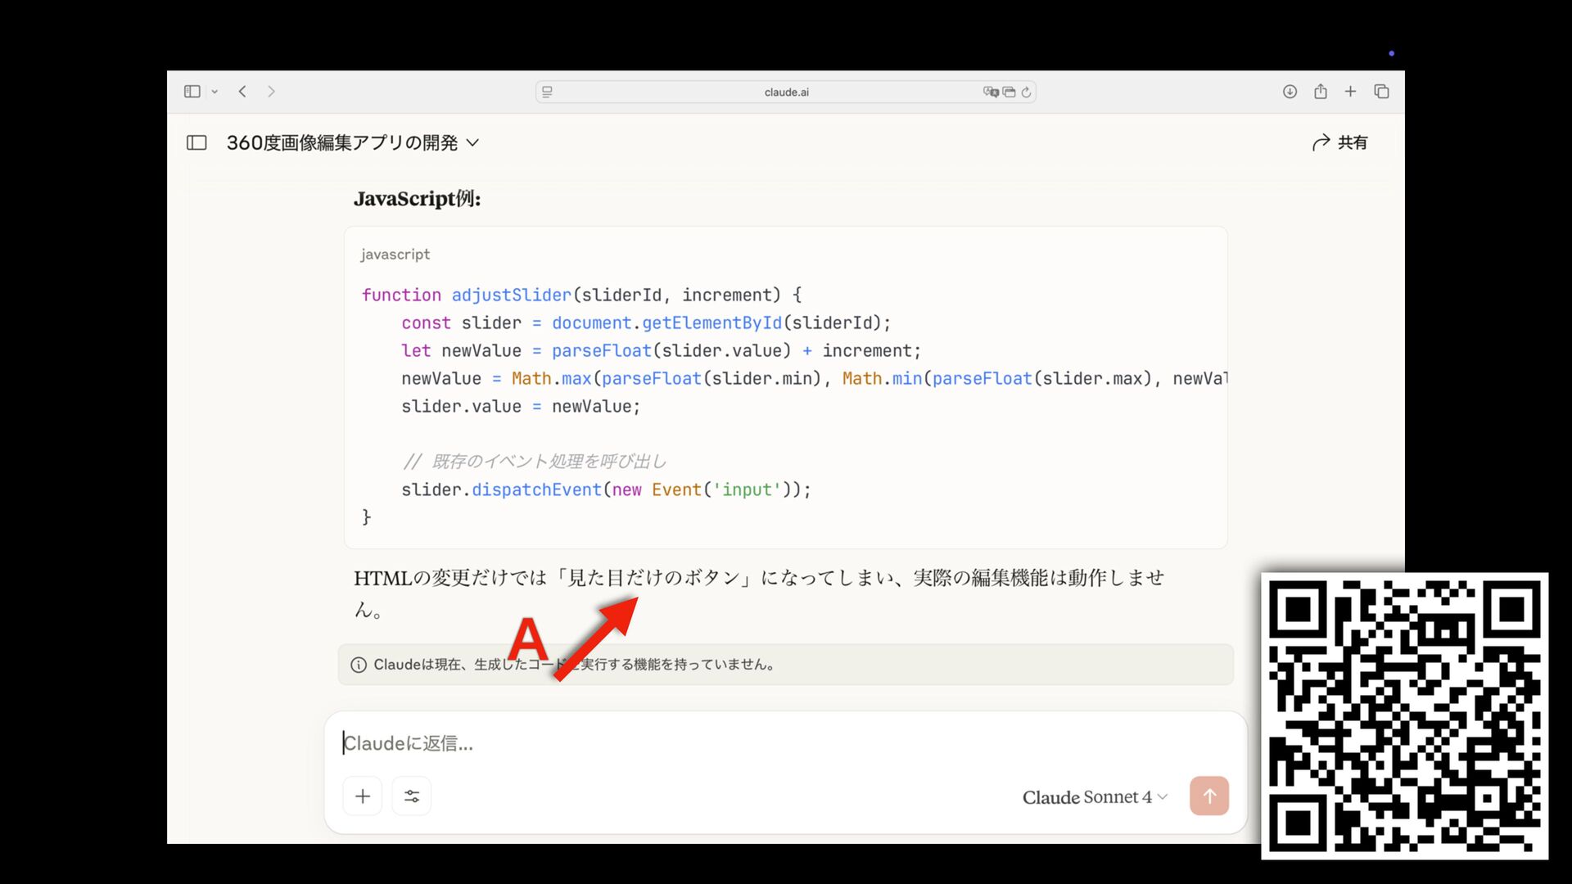This screenshot has height=884, width=1572.
Task: Show all tabs overview
Action: 1381,92
